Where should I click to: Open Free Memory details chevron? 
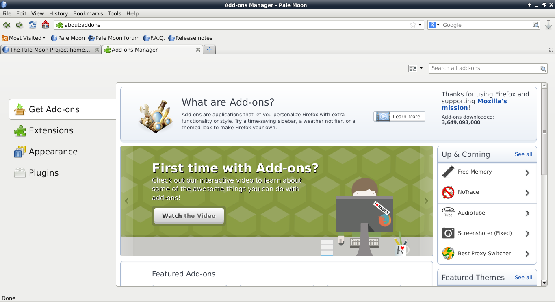coord(527,172)
